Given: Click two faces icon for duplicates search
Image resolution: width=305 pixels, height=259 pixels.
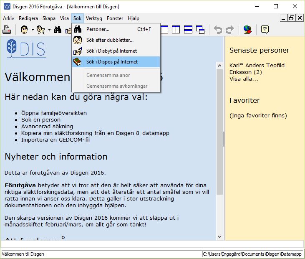Looking at the screenshot, I should 78,40.
